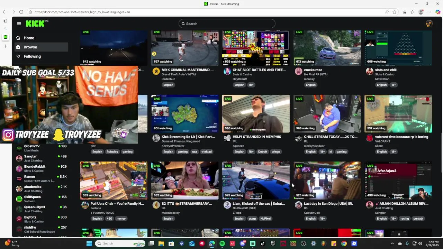
Task: Open Windows Start button
Action: point(89,243)
